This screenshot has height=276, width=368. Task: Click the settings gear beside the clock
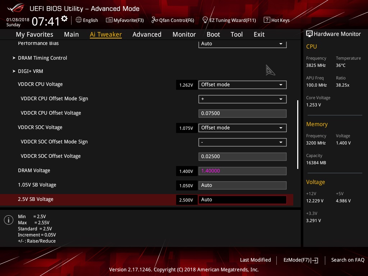[x=64, y=19]
